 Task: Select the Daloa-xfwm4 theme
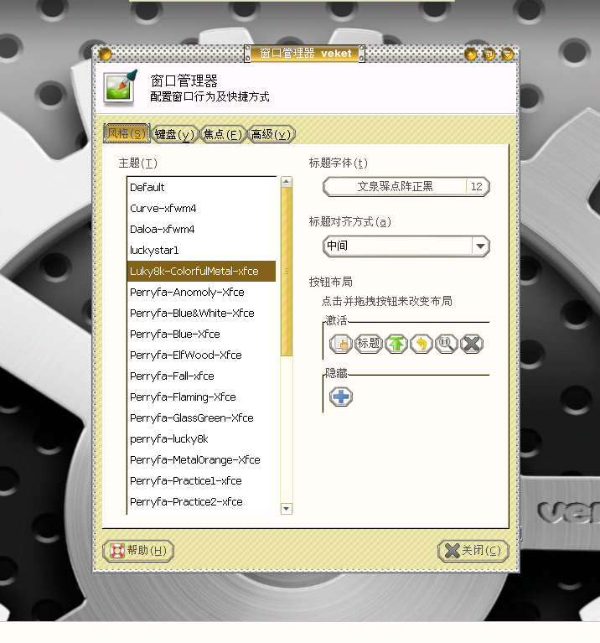point(201,229)
